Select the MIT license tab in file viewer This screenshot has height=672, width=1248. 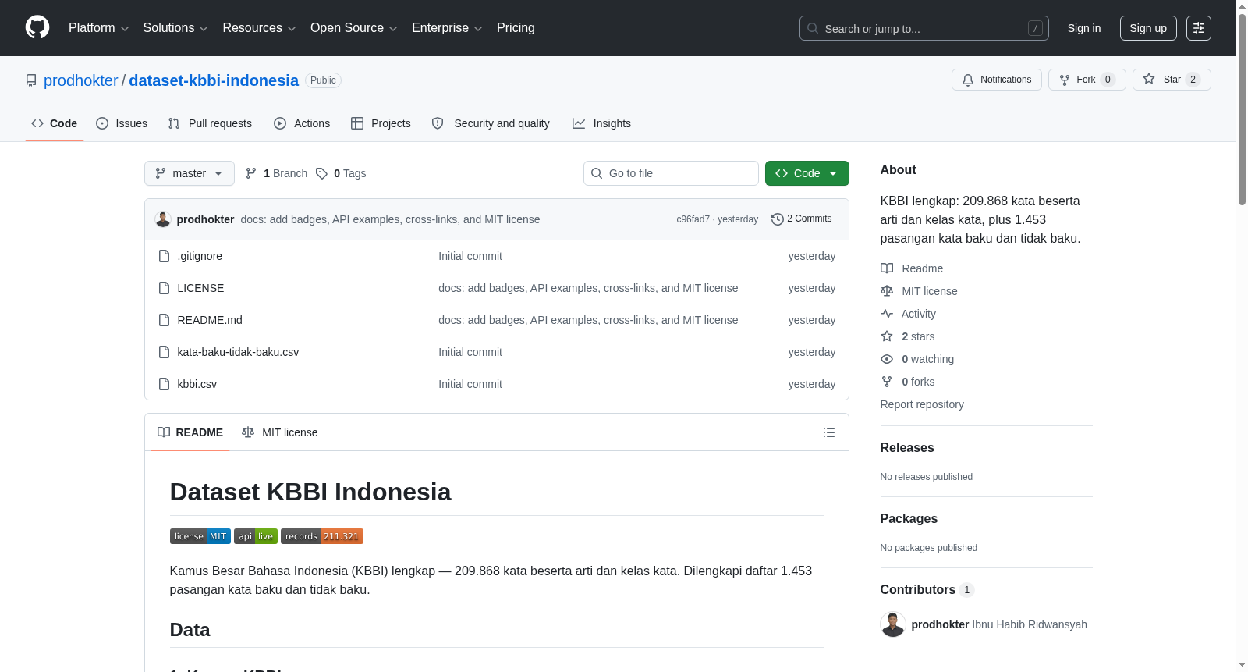point(280,432)
